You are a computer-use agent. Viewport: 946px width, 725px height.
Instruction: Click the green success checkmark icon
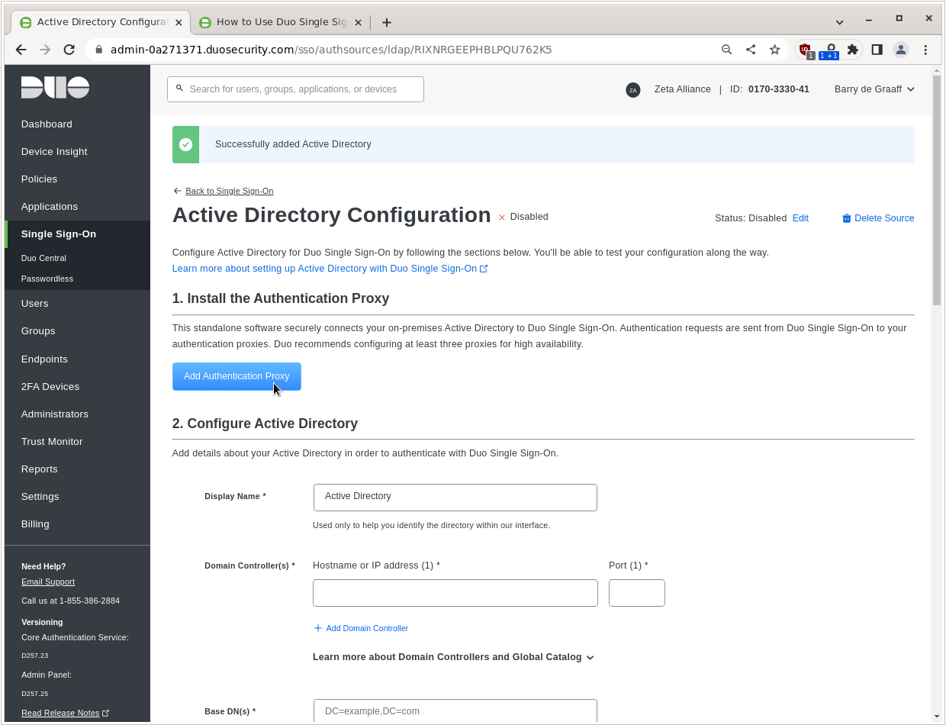coord(185,144)
